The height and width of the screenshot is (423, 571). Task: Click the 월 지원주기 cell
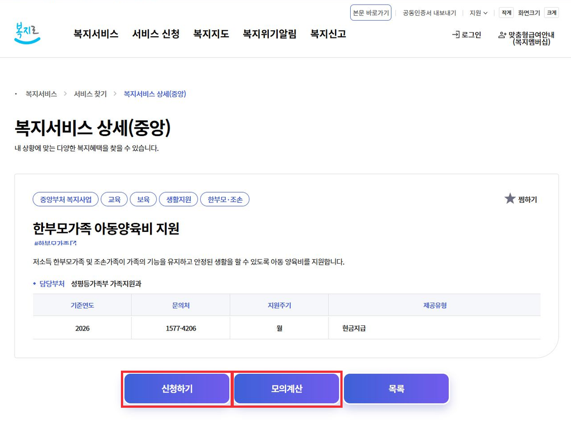pyautogui.click(x=279, y=328)
